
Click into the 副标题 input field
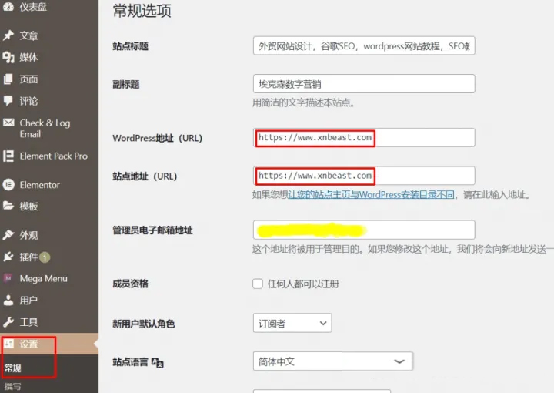(x=364, y=84)
